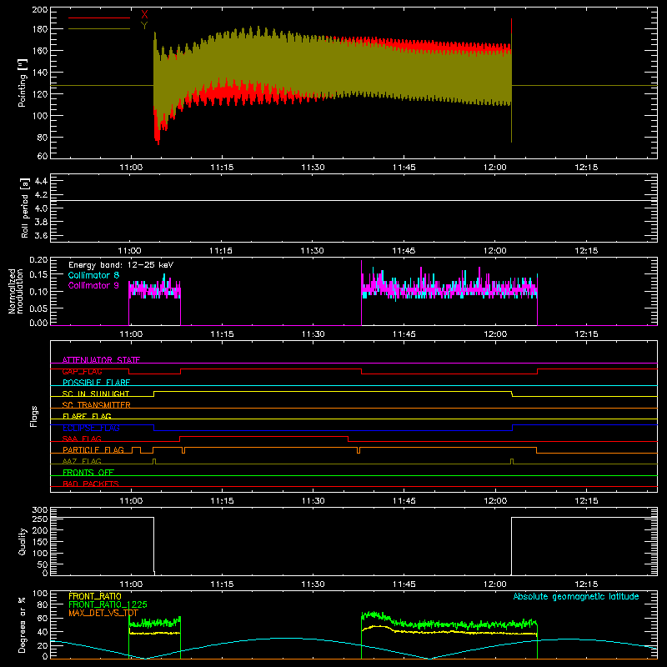The image size is (667, 667).
Task: Click the 300 tick on the Quality axis
Action: pos(40,509)
